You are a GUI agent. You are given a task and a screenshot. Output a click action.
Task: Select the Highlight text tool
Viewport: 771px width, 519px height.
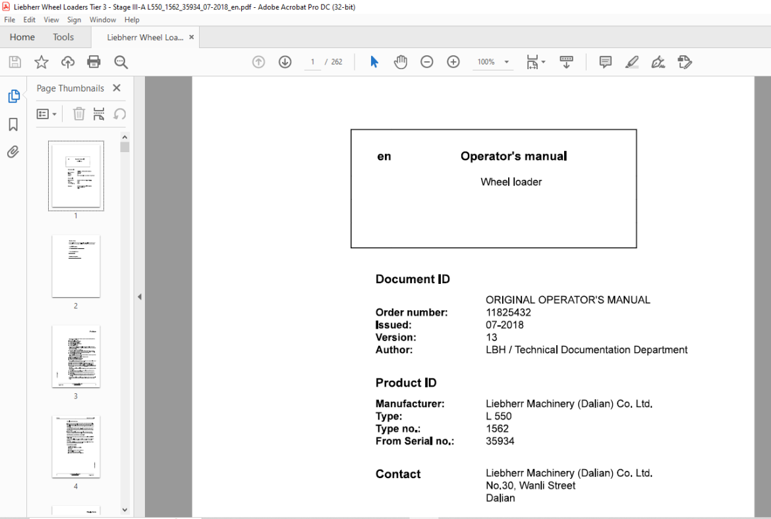click(x=632, y=62)
